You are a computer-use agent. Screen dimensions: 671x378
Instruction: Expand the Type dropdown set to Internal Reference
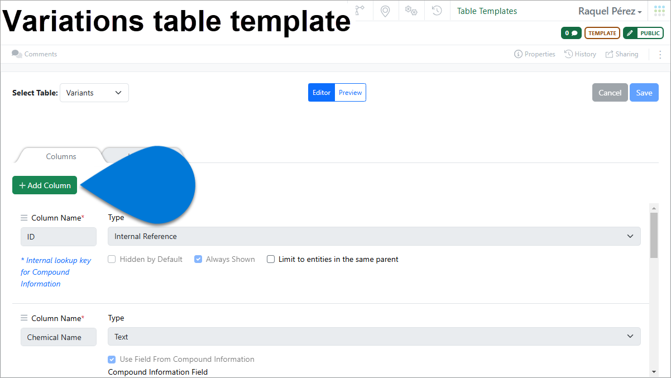[374, 236]
